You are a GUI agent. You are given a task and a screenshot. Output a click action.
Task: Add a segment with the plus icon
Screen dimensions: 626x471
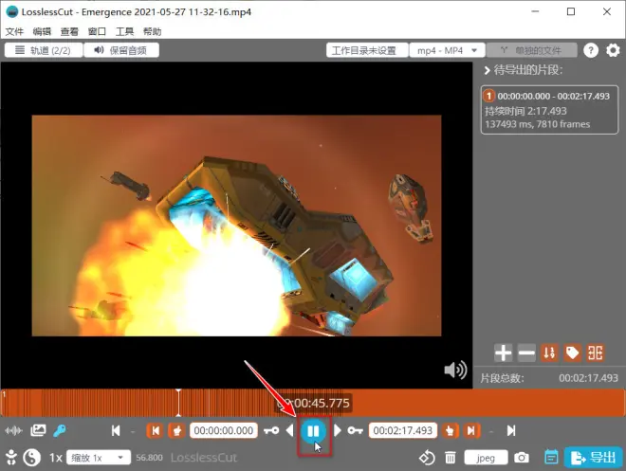point(503,353)
